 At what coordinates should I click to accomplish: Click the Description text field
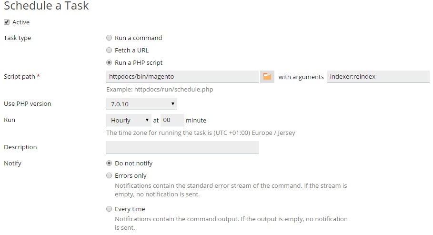pos(182,147)
